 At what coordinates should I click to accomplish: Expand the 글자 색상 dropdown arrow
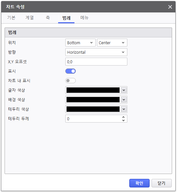click(124, 90)
